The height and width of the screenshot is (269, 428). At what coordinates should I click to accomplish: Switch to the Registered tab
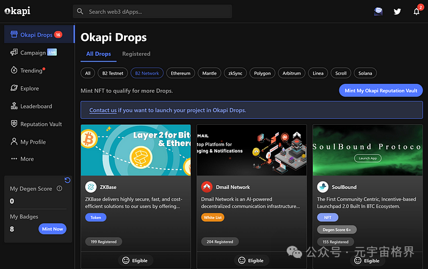click(x=136, y=54)
